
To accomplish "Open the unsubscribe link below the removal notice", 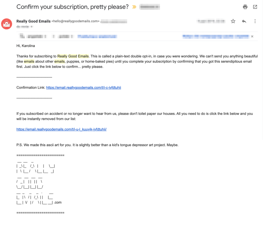I will click(61, 129).
